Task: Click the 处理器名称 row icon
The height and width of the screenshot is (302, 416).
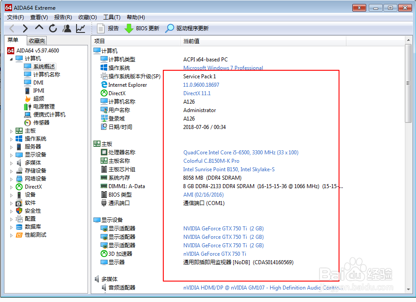Action: point(104,152)
